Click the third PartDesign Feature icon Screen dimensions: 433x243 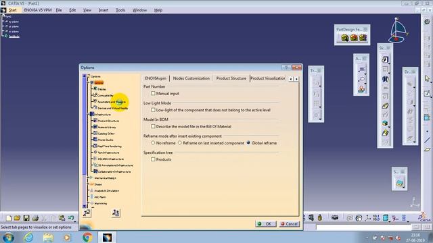pos(363,38)
